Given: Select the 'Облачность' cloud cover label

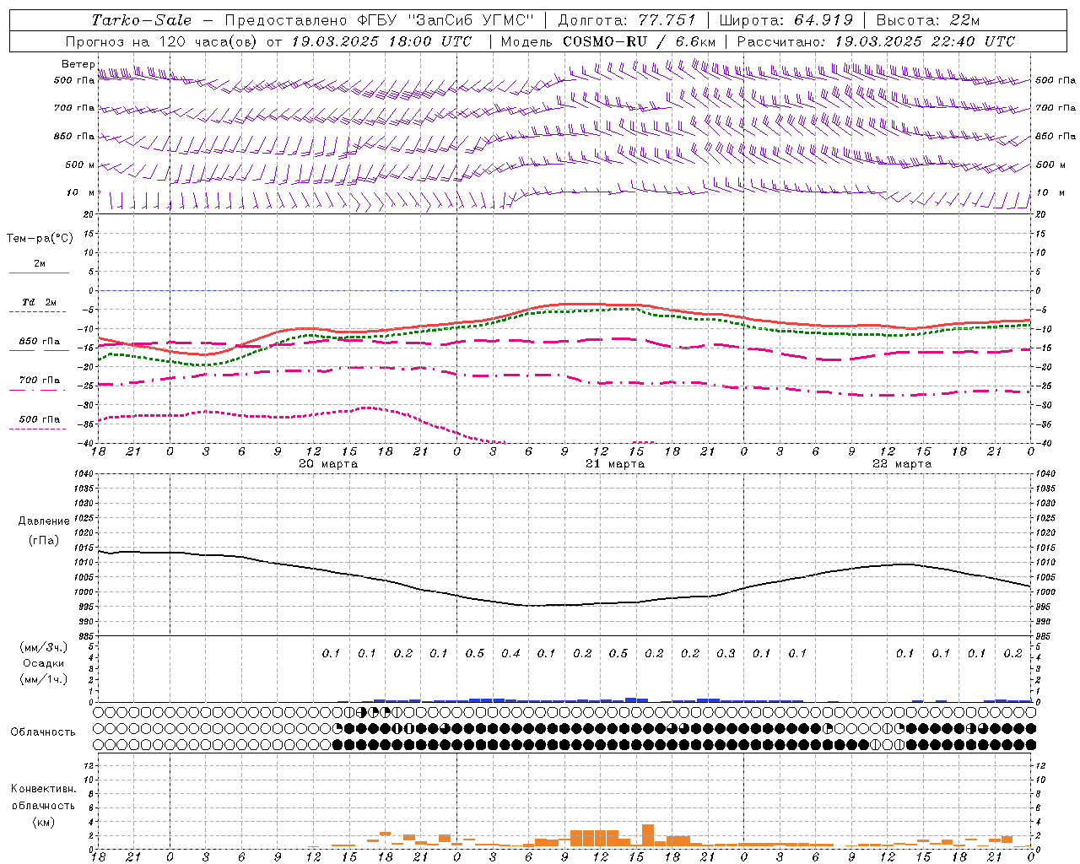Looking at the screenshot, I should point(43,732).
